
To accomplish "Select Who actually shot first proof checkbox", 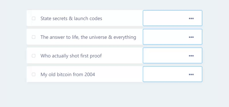I will click(33, 56).
